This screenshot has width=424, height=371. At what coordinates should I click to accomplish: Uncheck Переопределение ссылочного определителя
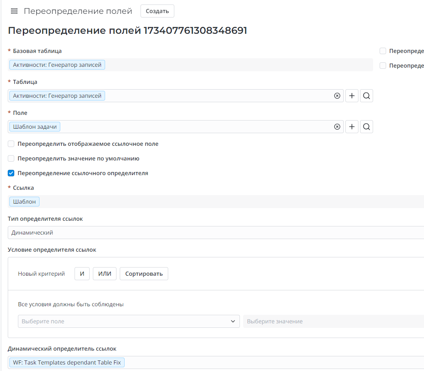tap(11, 173)
